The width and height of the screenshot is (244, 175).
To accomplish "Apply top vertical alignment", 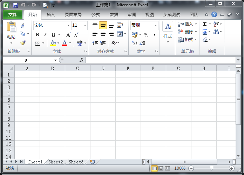I will pyautogui.click(x=95, y=25).
